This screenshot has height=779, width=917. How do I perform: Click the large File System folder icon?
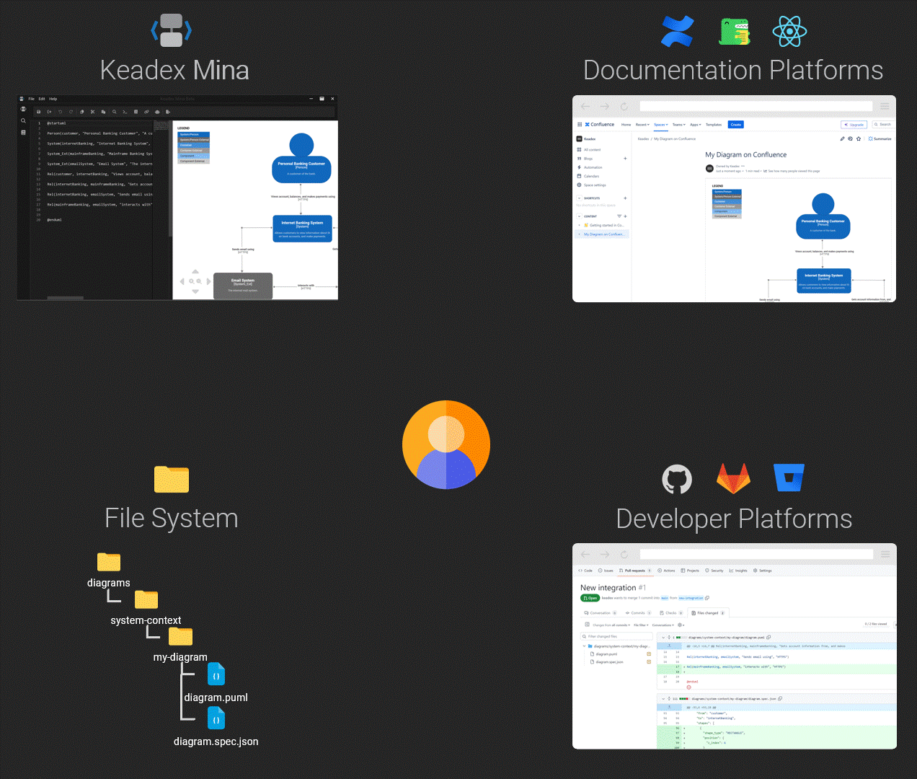[172, 480]
